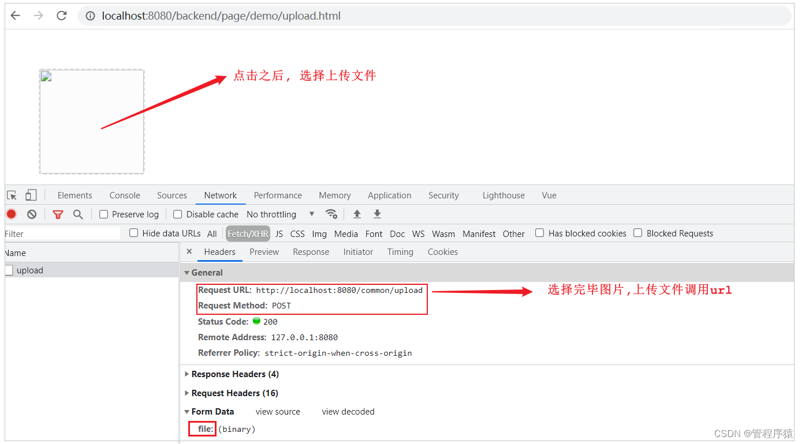Open the Elements tab
802x444 pixels.
[x=74, y=195]
